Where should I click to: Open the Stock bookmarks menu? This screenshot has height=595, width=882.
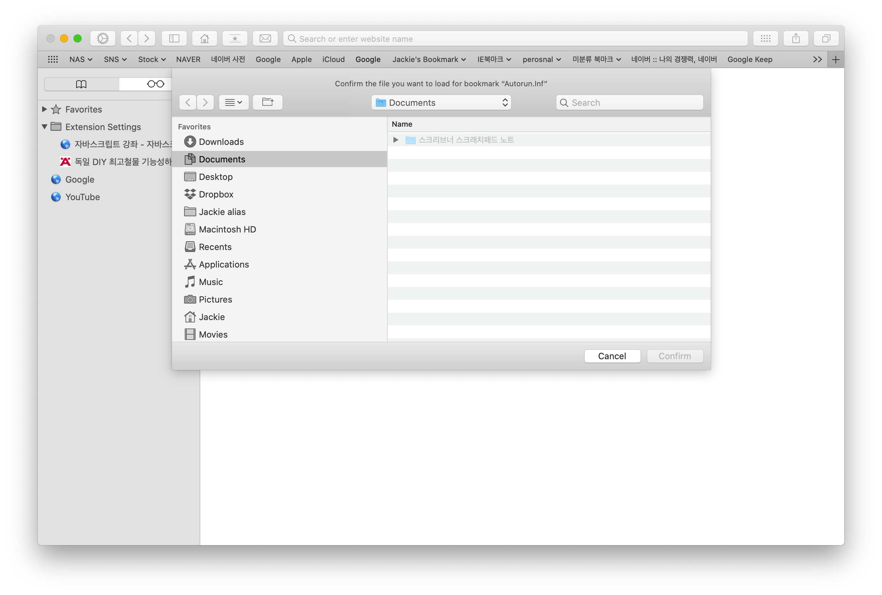pos(151,60)
